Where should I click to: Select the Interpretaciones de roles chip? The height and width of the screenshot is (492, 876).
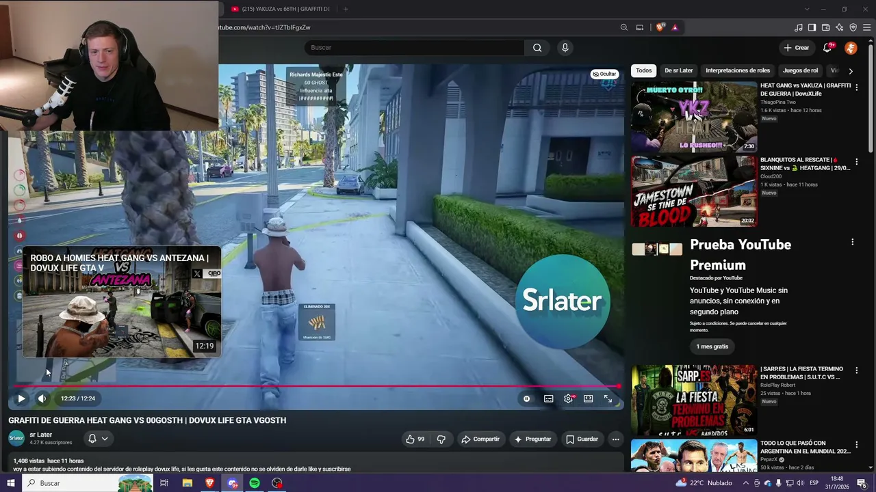coord(738,70)
